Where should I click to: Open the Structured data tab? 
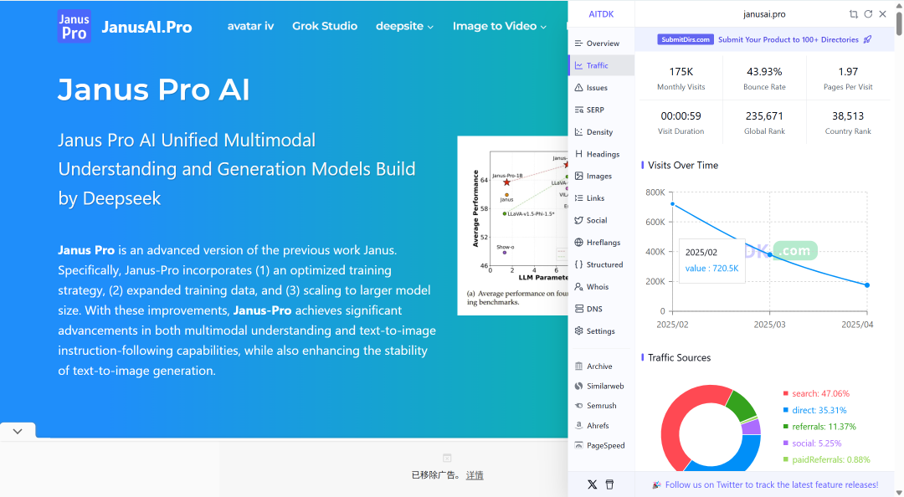pyautogui.click(x=601, y=264)
